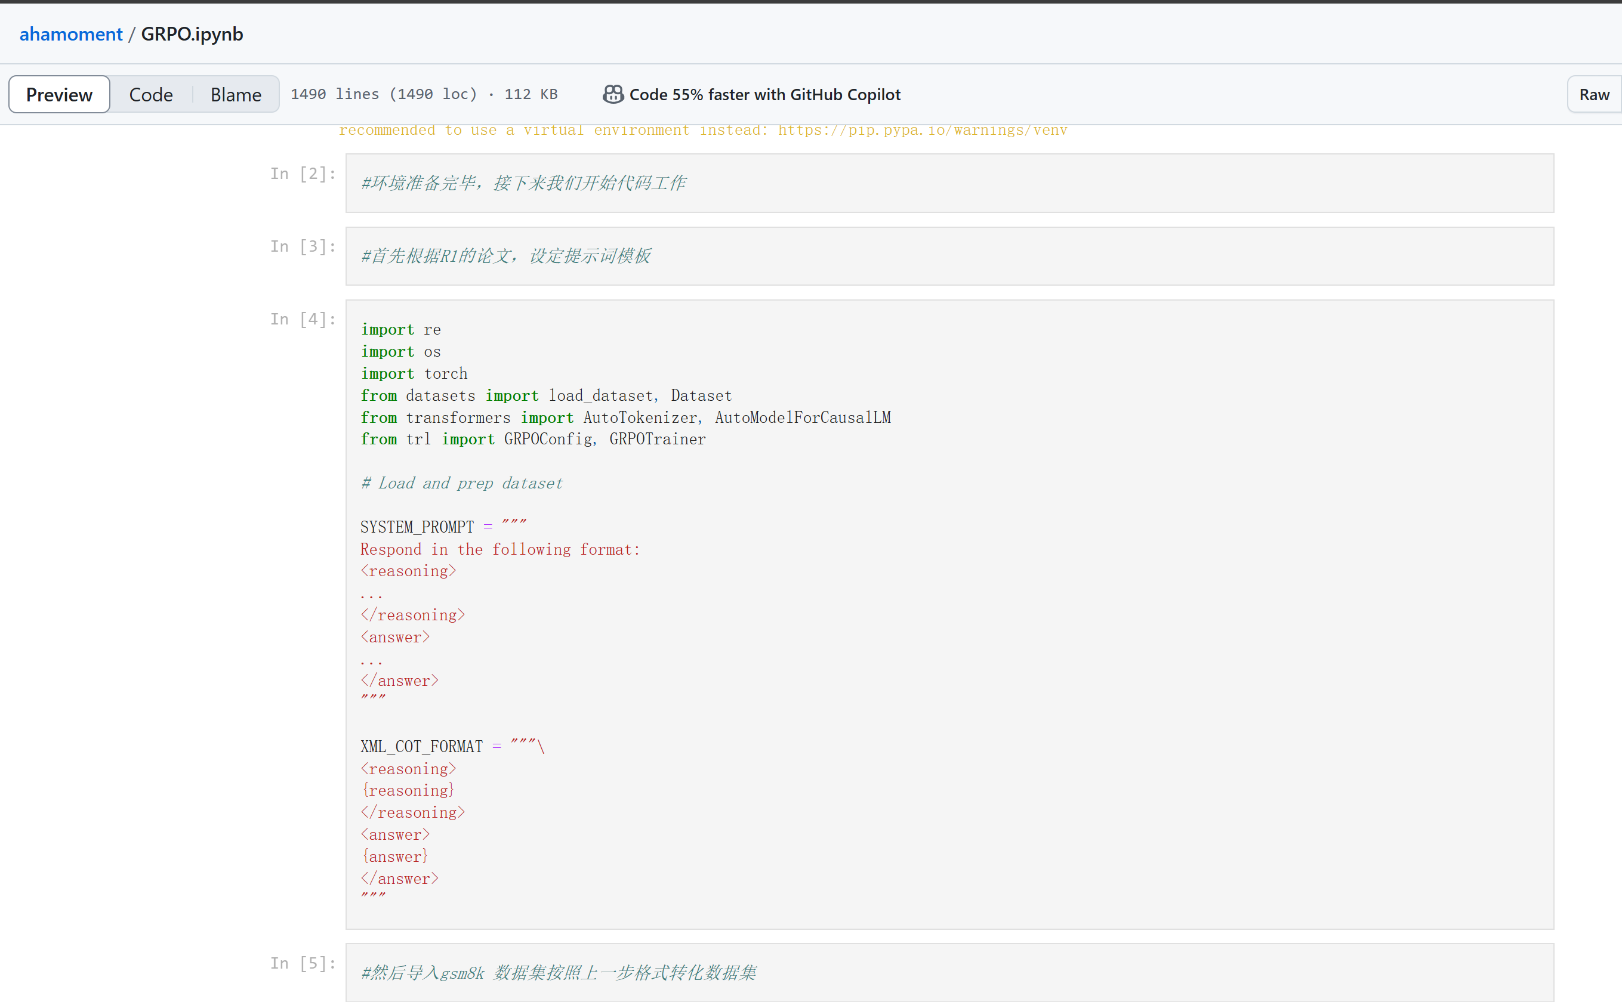Click the GRPO.ipynb file name in breadcrumb
The width and height of the screenshot is (1622, 1002).
[192, 34]
